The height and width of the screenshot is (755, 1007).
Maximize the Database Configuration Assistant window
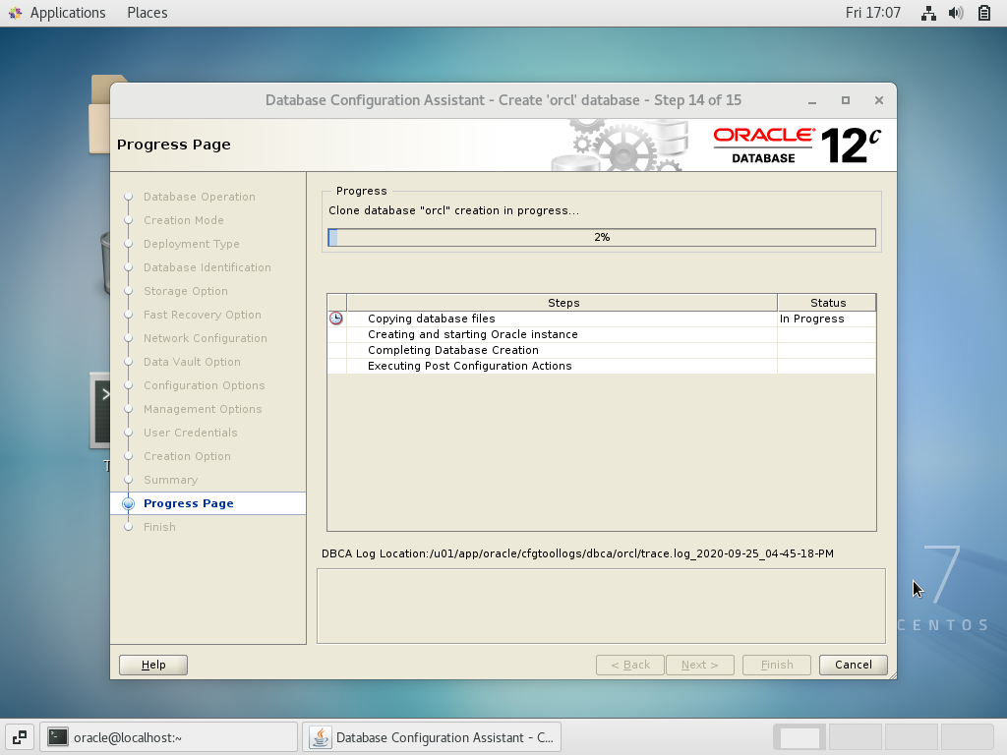coord(846,101)
